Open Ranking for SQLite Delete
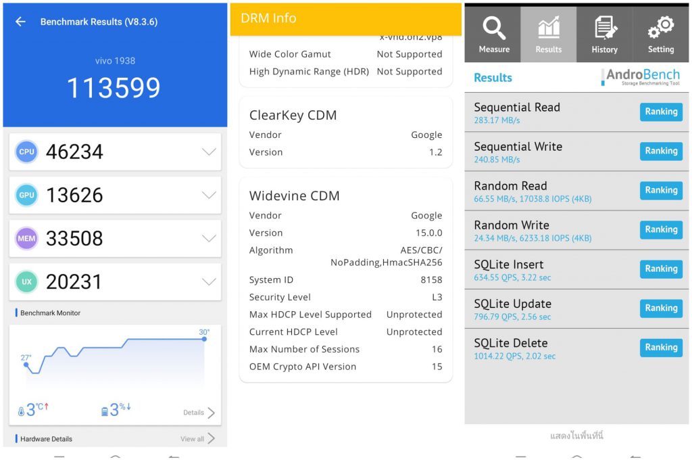The image size is (692, 462). (x=661, y=348)
